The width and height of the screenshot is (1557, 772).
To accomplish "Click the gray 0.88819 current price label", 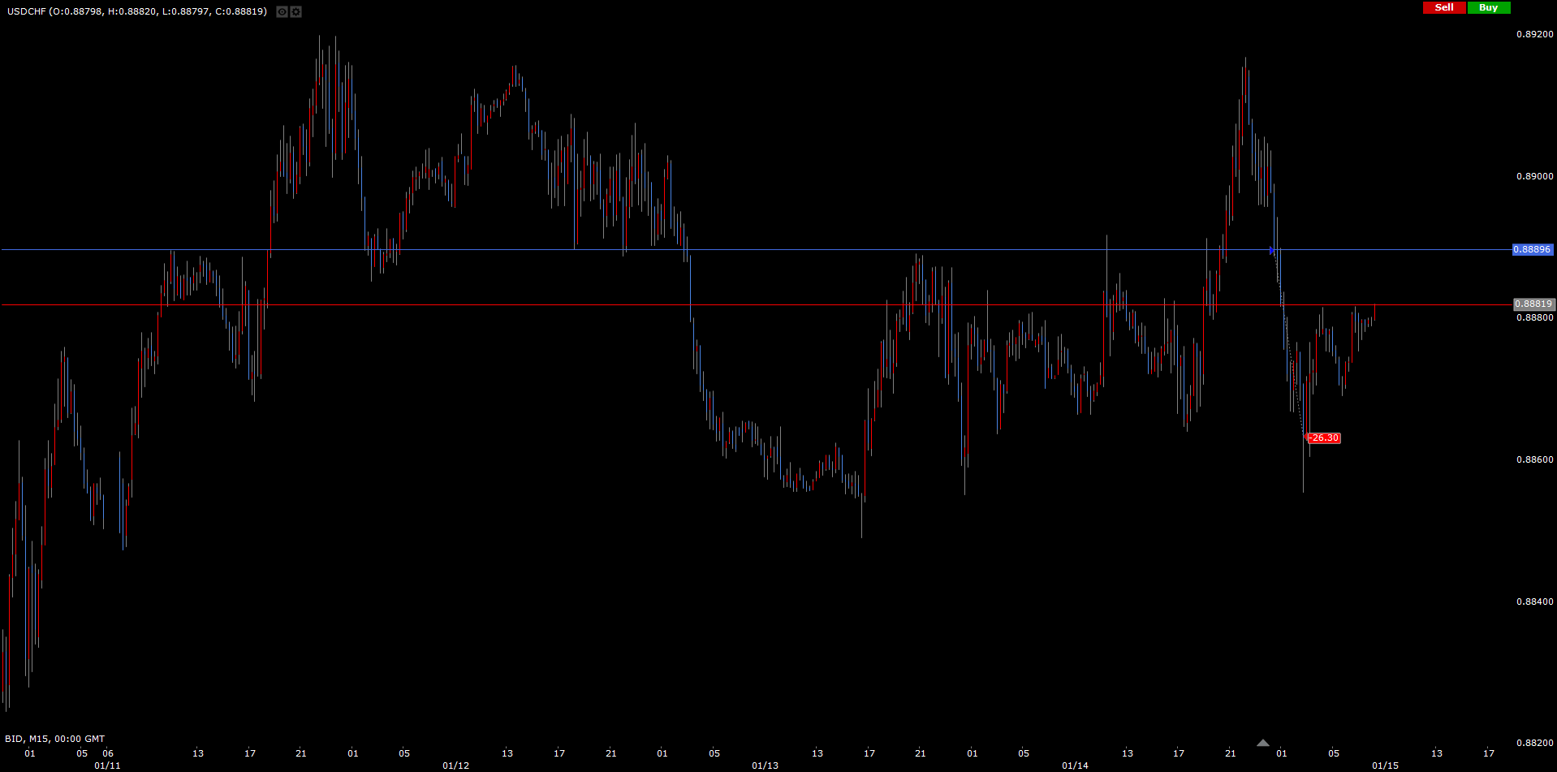I will [1533, 304].
